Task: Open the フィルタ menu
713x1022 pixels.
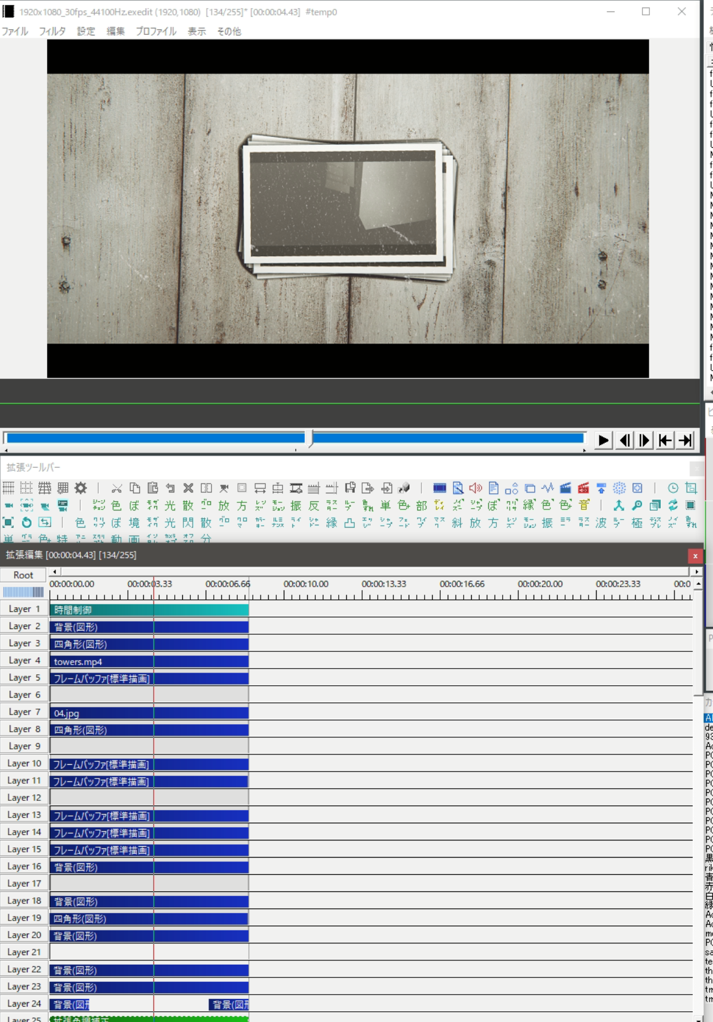Action: [52, 32]
